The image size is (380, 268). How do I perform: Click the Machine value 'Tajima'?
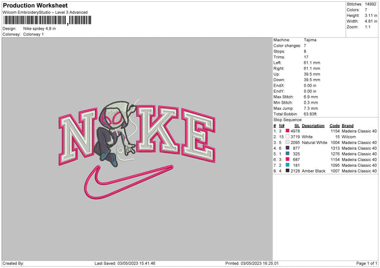[310, 40]
